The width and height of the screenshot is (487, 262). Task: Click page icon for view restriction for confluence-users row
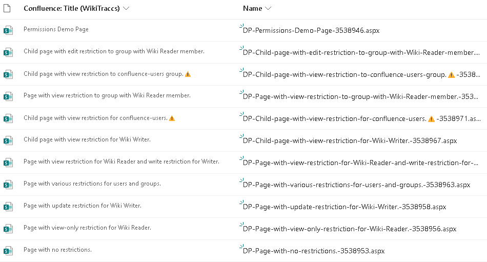pyautogui.click(x=8, y=119)
